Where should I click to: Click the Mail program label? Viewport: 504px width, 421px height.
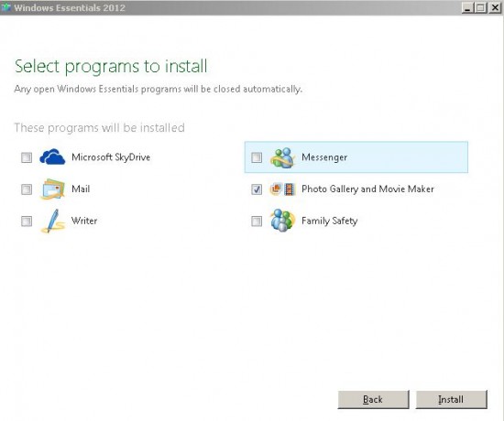[81, 189]
